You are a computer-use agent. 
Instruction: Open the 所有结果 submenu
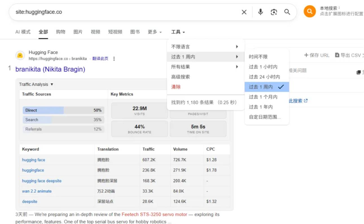pyautogui.click(x=206, y=67)
